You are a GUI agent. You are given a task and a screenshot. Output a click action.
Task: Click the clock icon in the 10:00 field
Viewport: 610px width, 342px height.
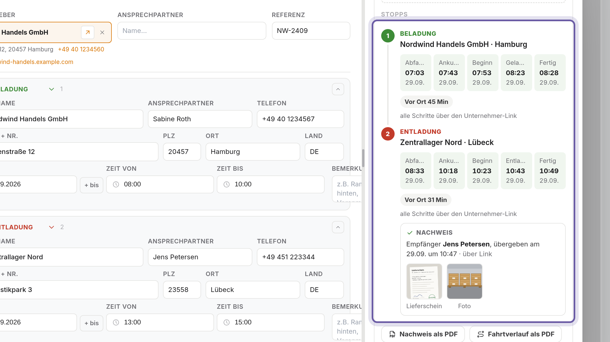click(x=227, y=184)
